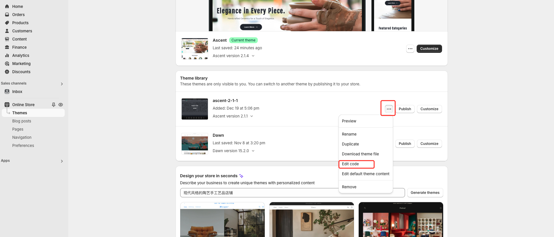Click the store description text field

pyautogui.click(x=260, y=193)
